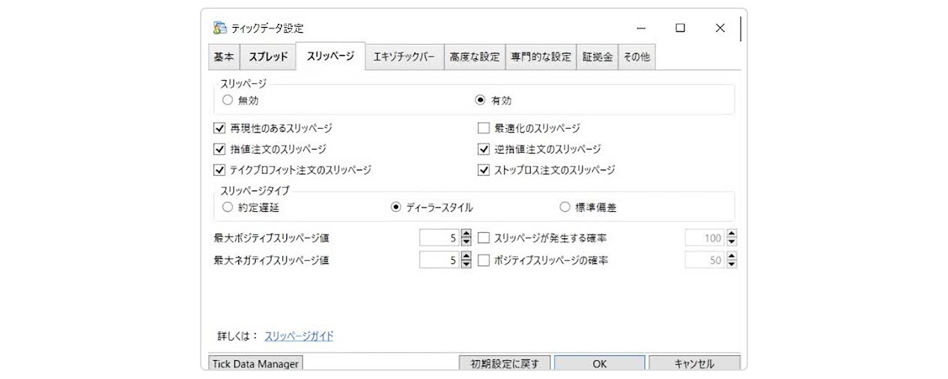
Task: Switch to the スプレッド tab
Action: (268, 57)
